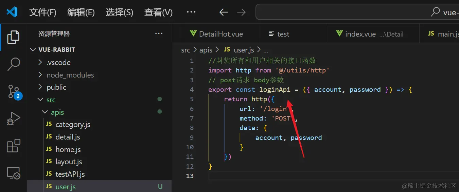Click the comment on line 1
459x192 pixels.
click(262, 61)
